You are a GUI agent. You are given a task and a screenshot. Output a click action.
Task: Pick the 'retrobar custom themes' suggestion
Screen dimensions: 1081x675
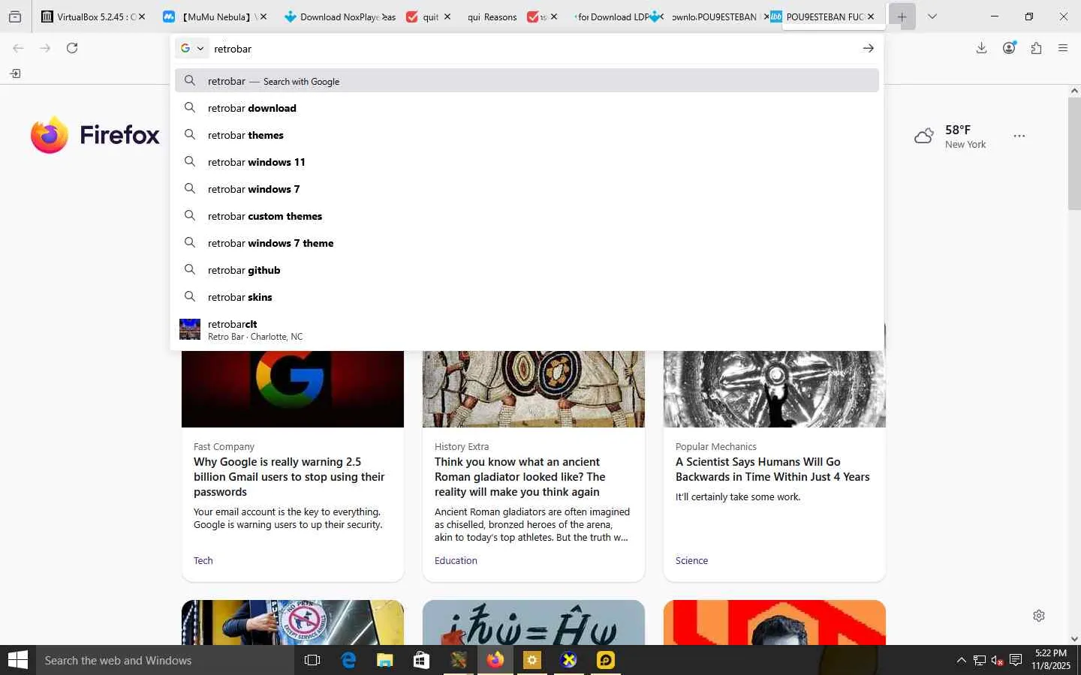pyautogui.click(x=527, y=216)
